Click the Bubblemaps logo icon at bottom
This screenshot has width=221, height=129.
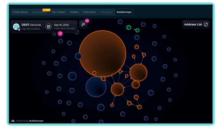[13, 121]
